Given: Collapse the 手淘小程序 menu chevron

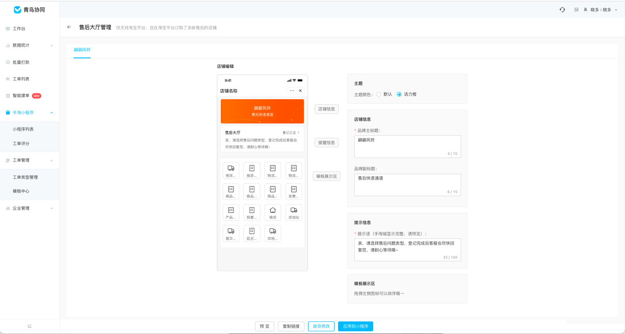Looking at the screenshot, I should click(x=52, y=113).
